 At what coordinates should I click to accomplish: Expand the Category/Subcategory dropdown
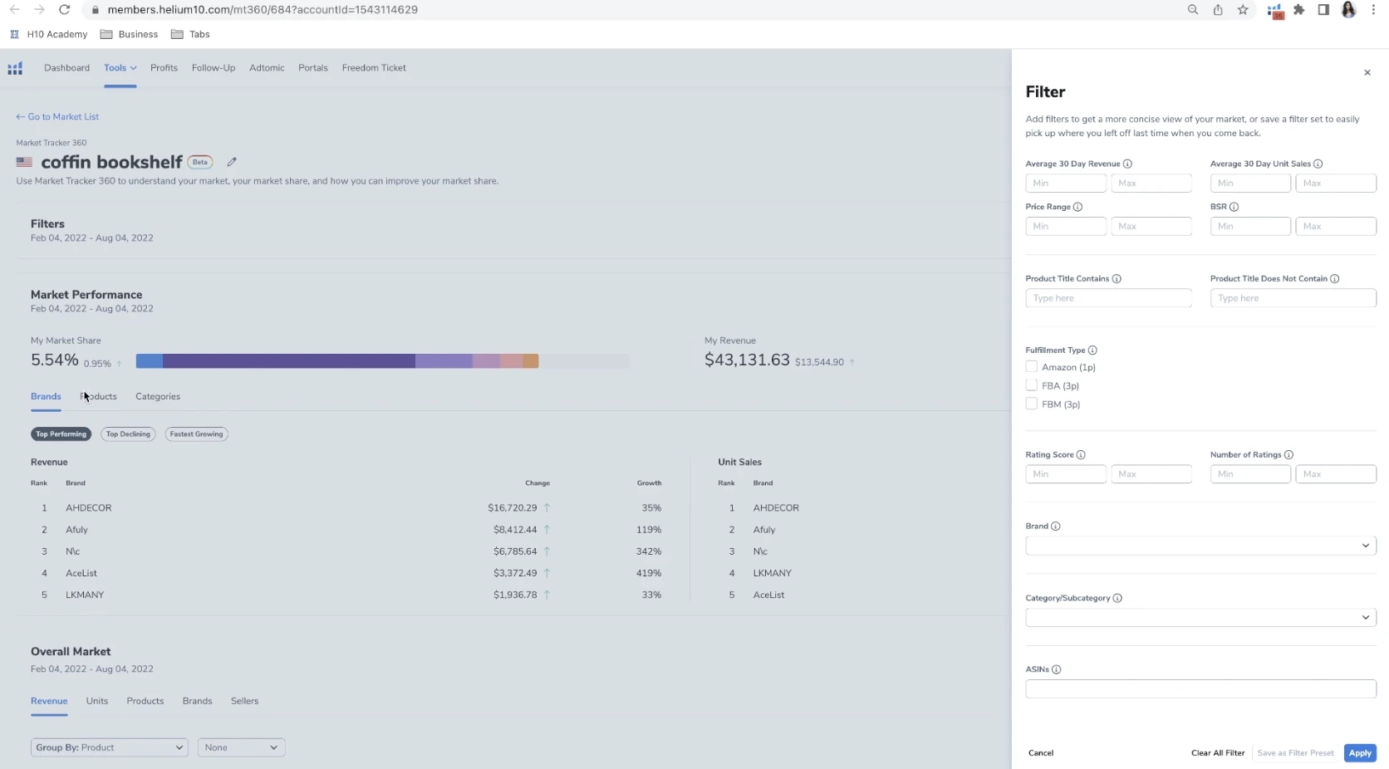click(1200, 618)
